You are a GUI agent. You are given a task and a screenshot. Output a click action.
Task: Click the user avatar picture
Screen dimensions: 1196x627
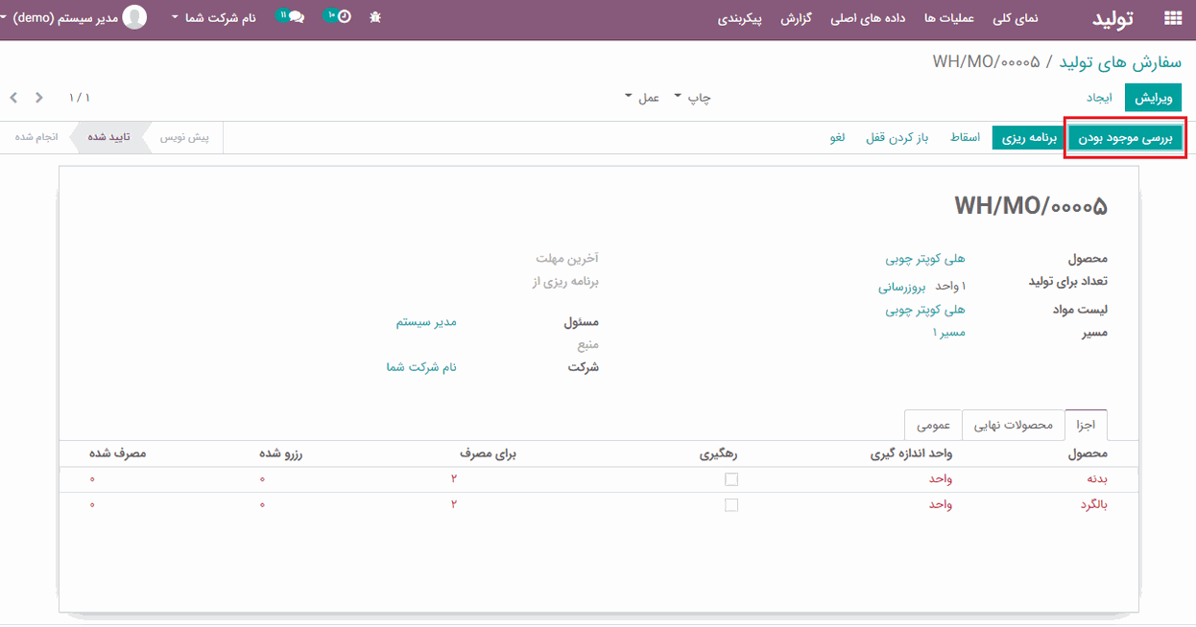pos(135,17)
